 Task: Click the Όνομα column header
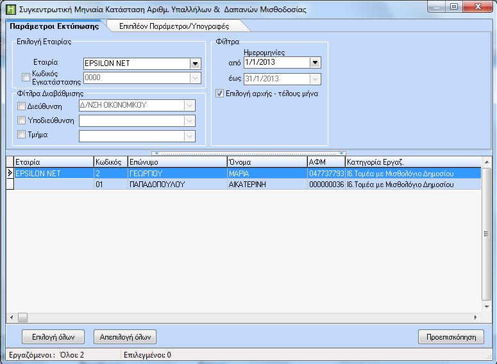pos(267,162)
